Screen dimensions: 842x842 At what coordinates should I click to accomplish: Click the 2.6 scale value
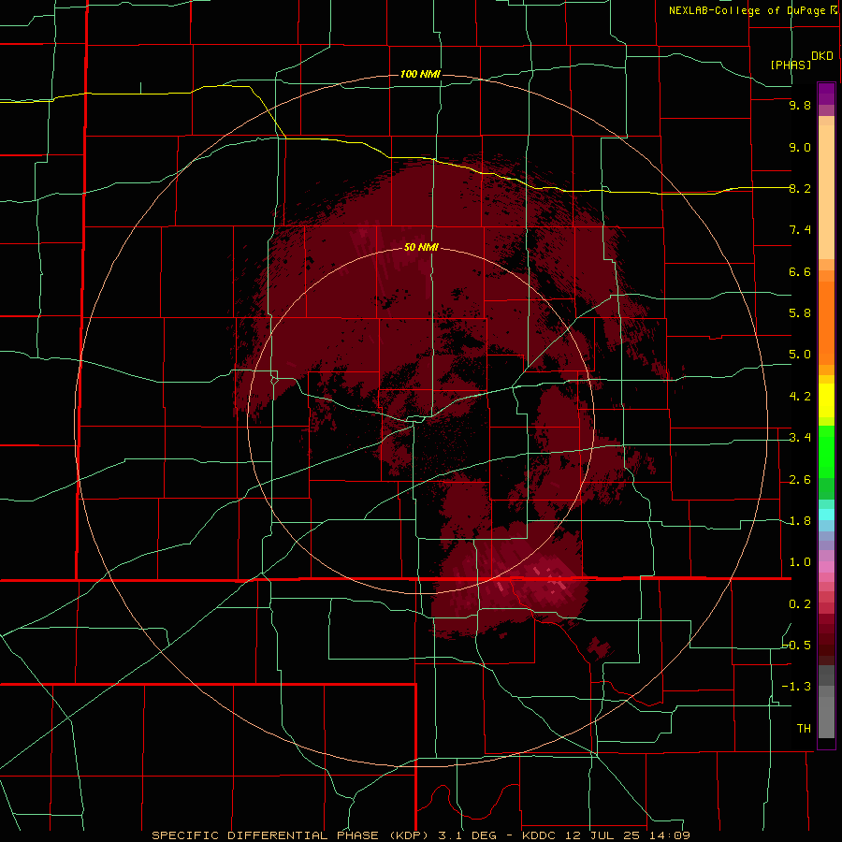pos(800,480)
